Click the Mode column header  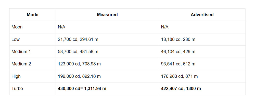pyautogui.click(x=32, y=15)
